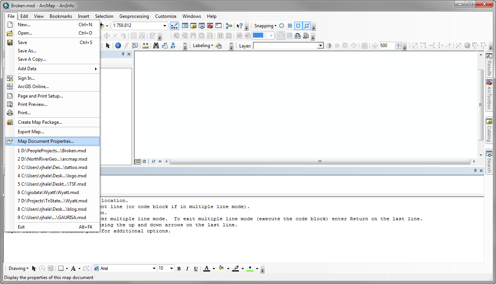Open the Arial font name dropdown
This screenshot has width=496, height=284.
pos(154,268)
